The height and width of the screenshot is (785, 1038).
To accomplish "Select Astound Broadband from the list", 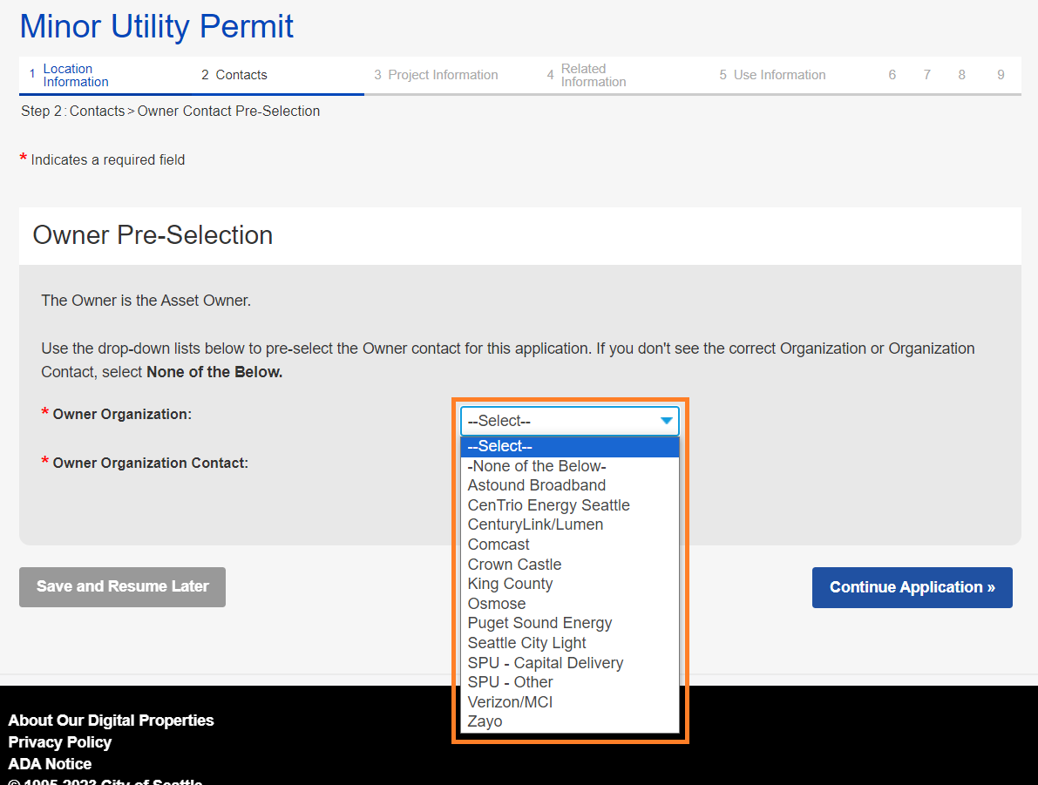I will [x=536, y=485].
